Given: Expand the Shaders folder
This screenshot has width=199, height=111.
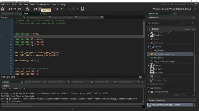Looking at the screenshot, I should coord(148,35).
